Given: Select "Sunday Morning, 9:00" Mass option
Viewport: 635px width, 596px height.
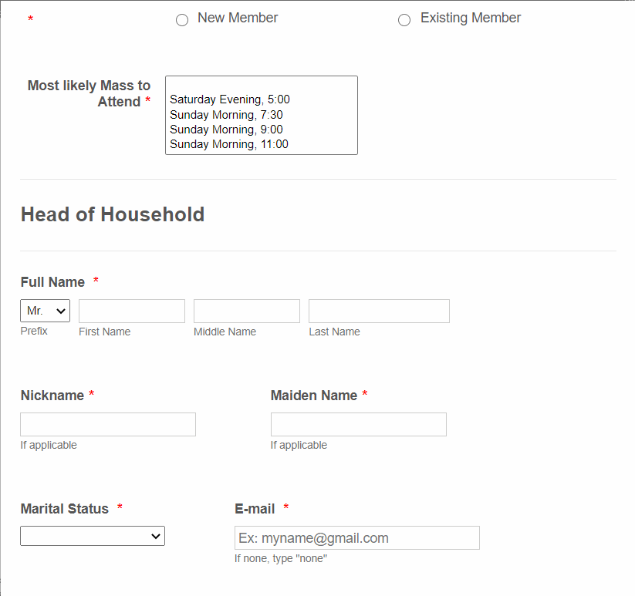Looking at the screenshot, I should (226, 130).
